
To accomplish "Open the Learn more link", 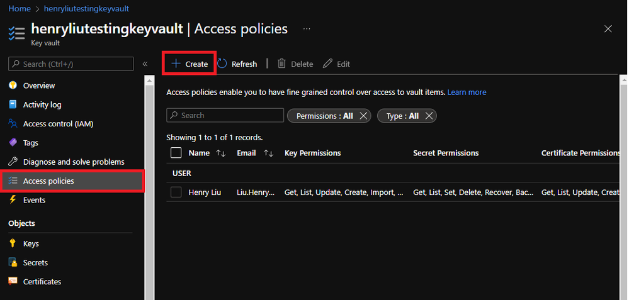I will [x=467, y=92].
